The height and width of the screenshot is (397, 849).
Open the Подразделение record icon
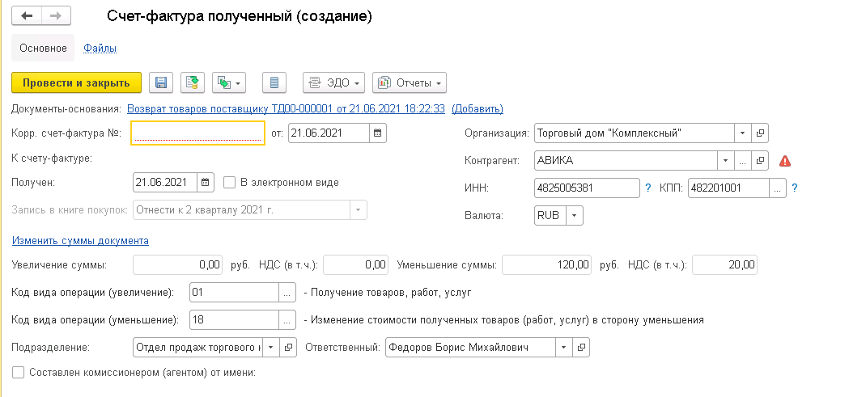tap(288, 347)
